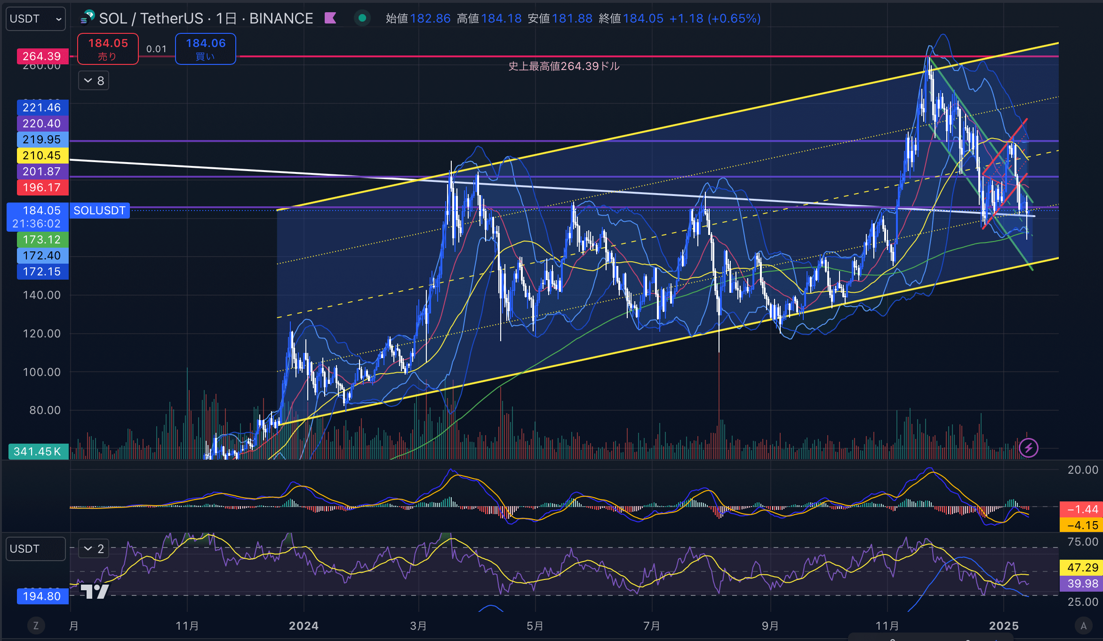The height and width of the screenshot is (641, 1103).
Task: Click the 2025 marker on time axis
Action: tap(1004, 626)
